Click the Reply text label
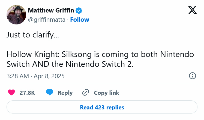 tap(65, 93)
